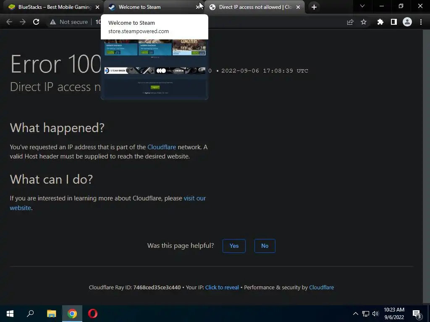This screenshot has height=322, width=430.
Task: Follow the visit our website link
Action: (x=195, y=198)
